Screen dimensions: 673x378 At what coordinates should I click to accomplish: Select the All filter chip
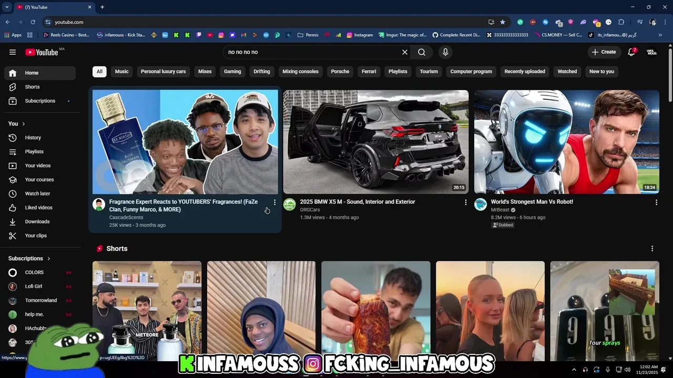point(99,71)
